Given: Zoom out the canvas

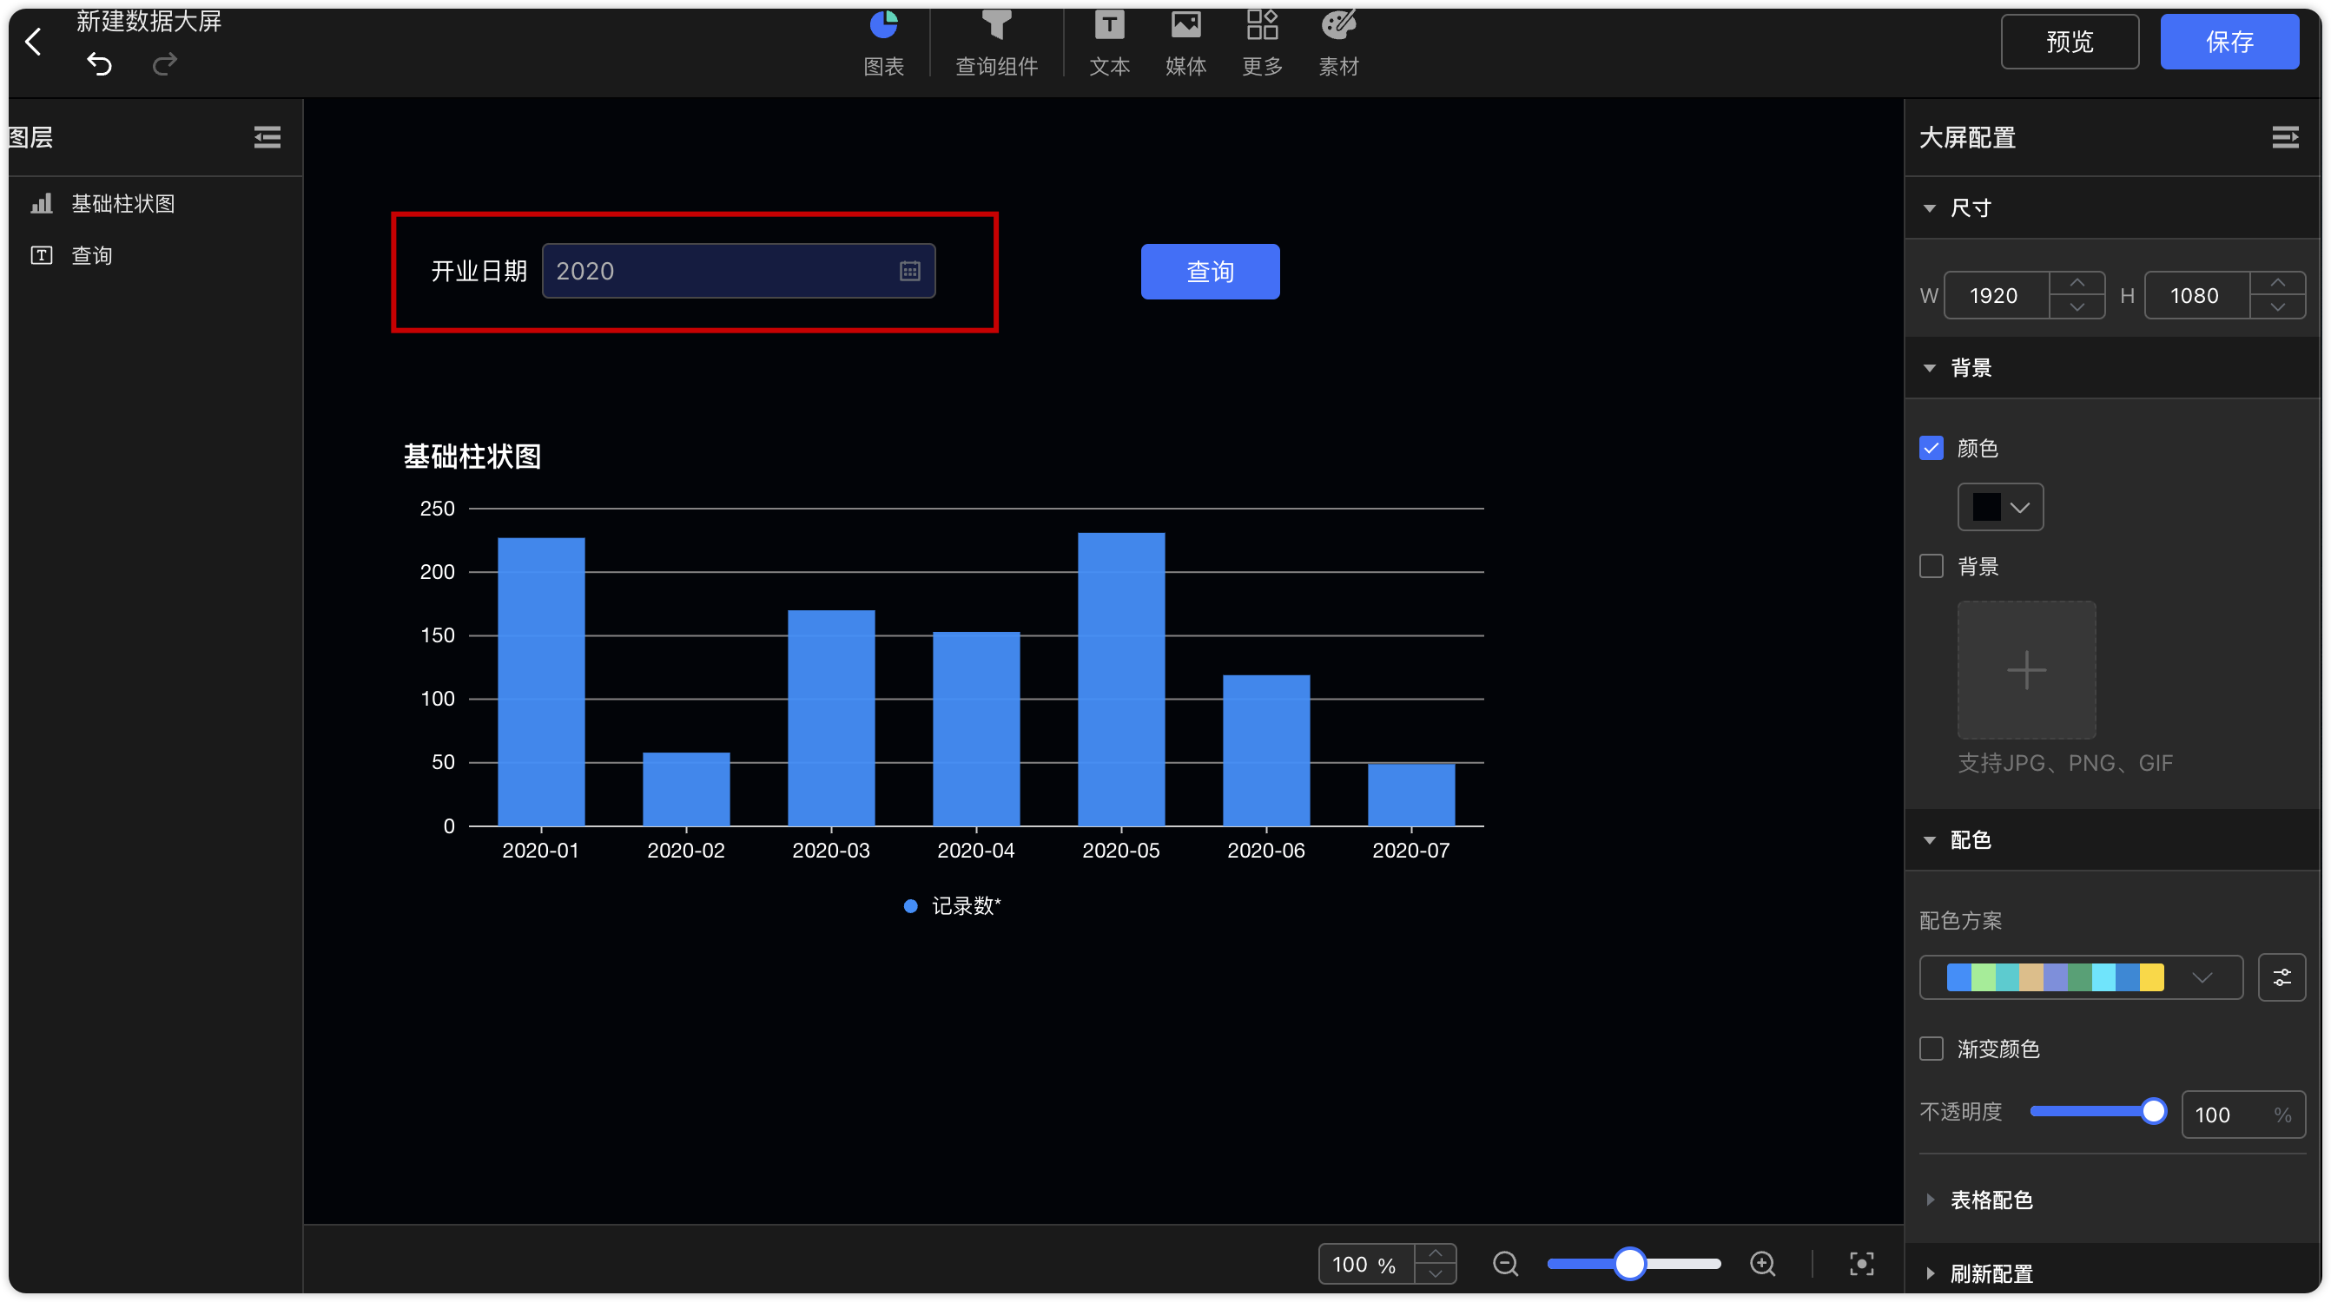Looking at the screenshot, I should tap(1505, 1263).
